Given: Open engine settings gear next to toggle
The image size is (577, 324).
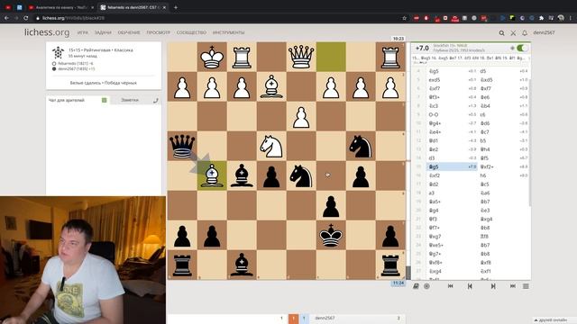Looking at the screenshot, I should (x=512, y=48).
